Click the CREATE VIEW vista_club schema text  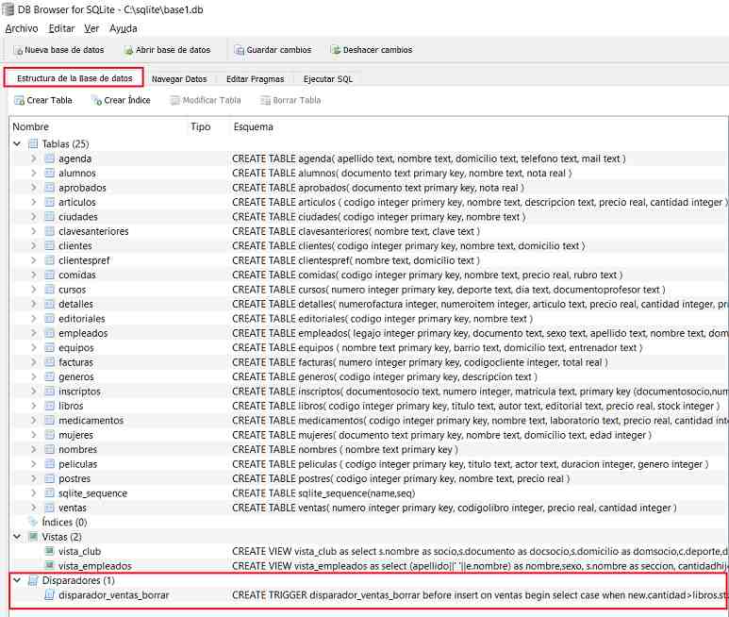480,552
